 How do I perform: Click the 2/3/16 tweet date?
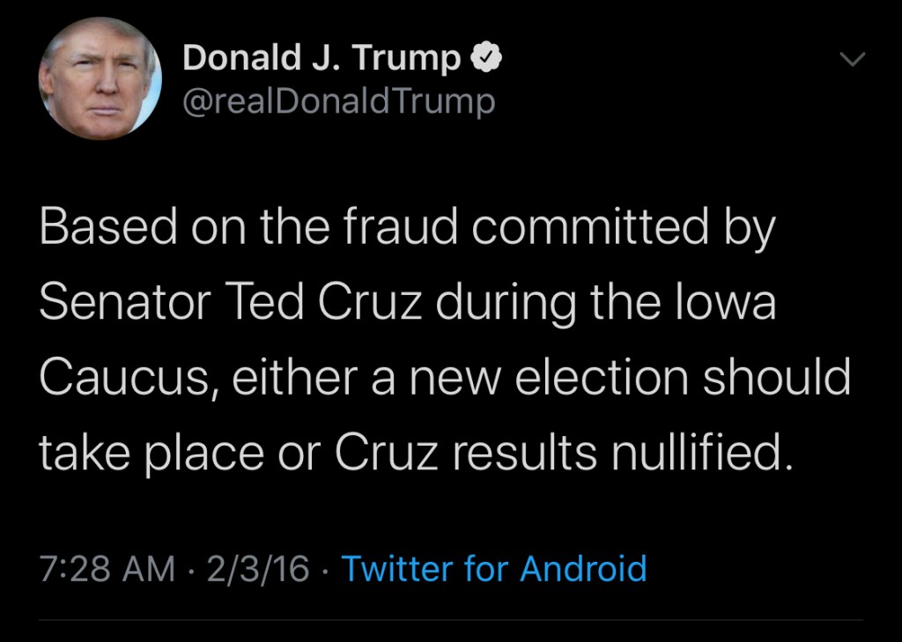pos(257,568)
